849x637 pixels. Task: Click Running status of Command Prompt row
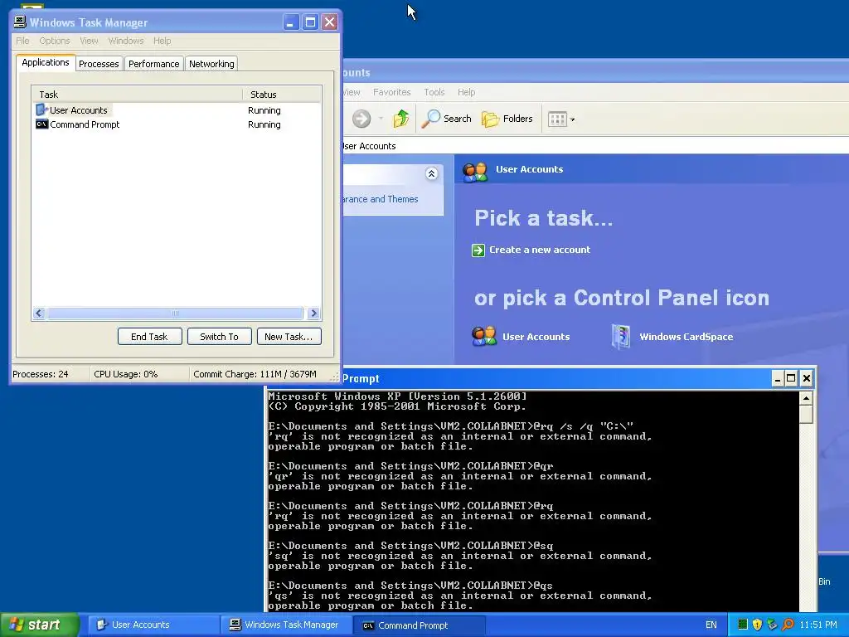pos(264,124)
